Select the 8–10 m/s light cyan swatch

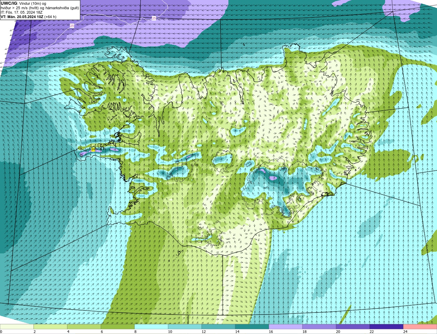coord(151,327)
